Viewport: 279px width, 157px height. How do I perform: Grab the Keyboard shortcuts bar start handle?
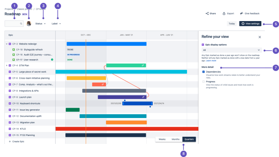123,103
